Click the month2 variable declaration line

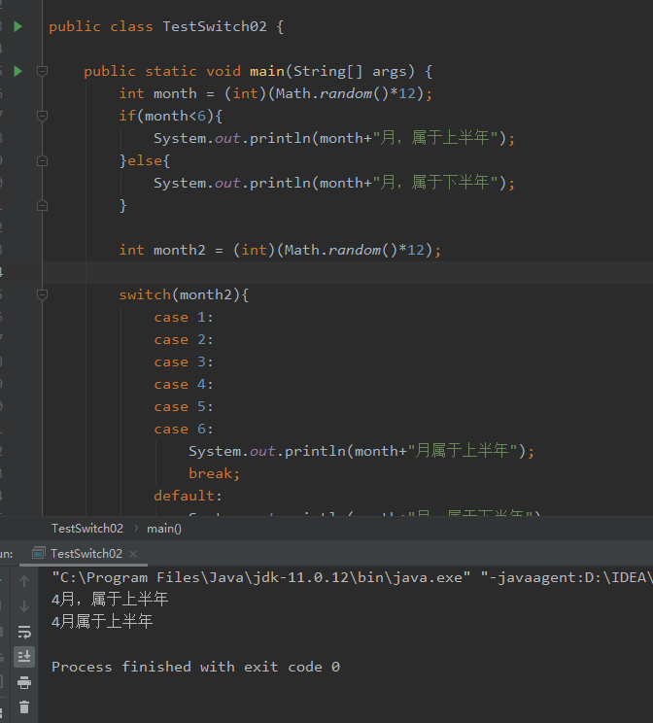point(280,250)
